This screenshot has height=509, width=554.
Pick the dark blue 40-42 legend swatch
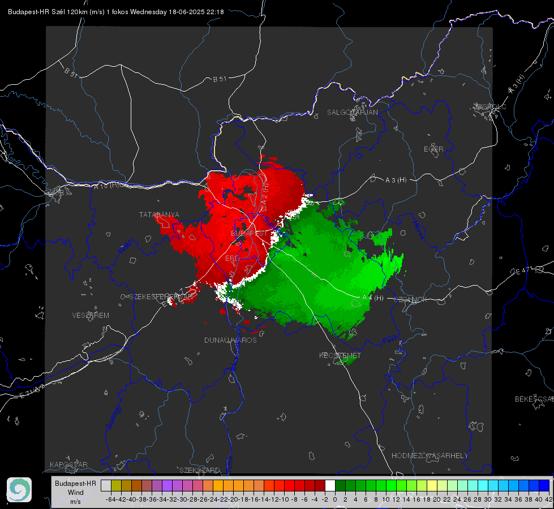pos(544,486)
